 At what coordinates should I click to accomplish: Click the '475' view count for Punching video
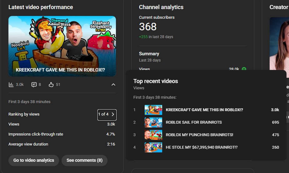point(276,135)
